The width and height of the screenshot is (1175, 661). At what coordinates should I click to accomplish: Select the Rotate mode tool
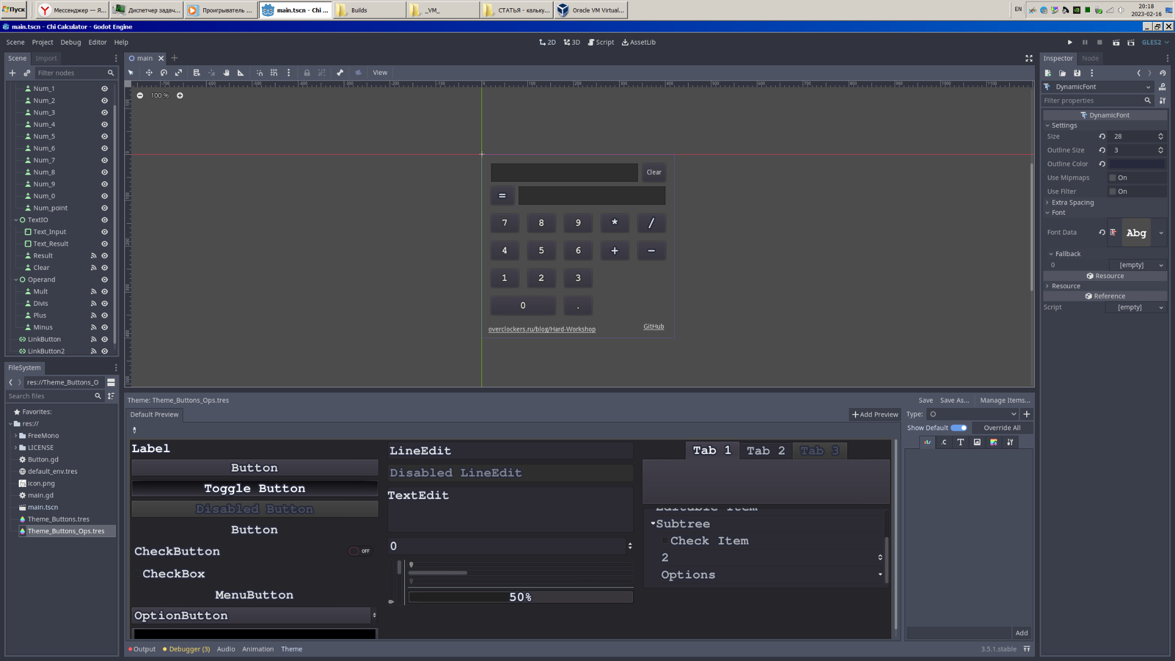point(164,73)
